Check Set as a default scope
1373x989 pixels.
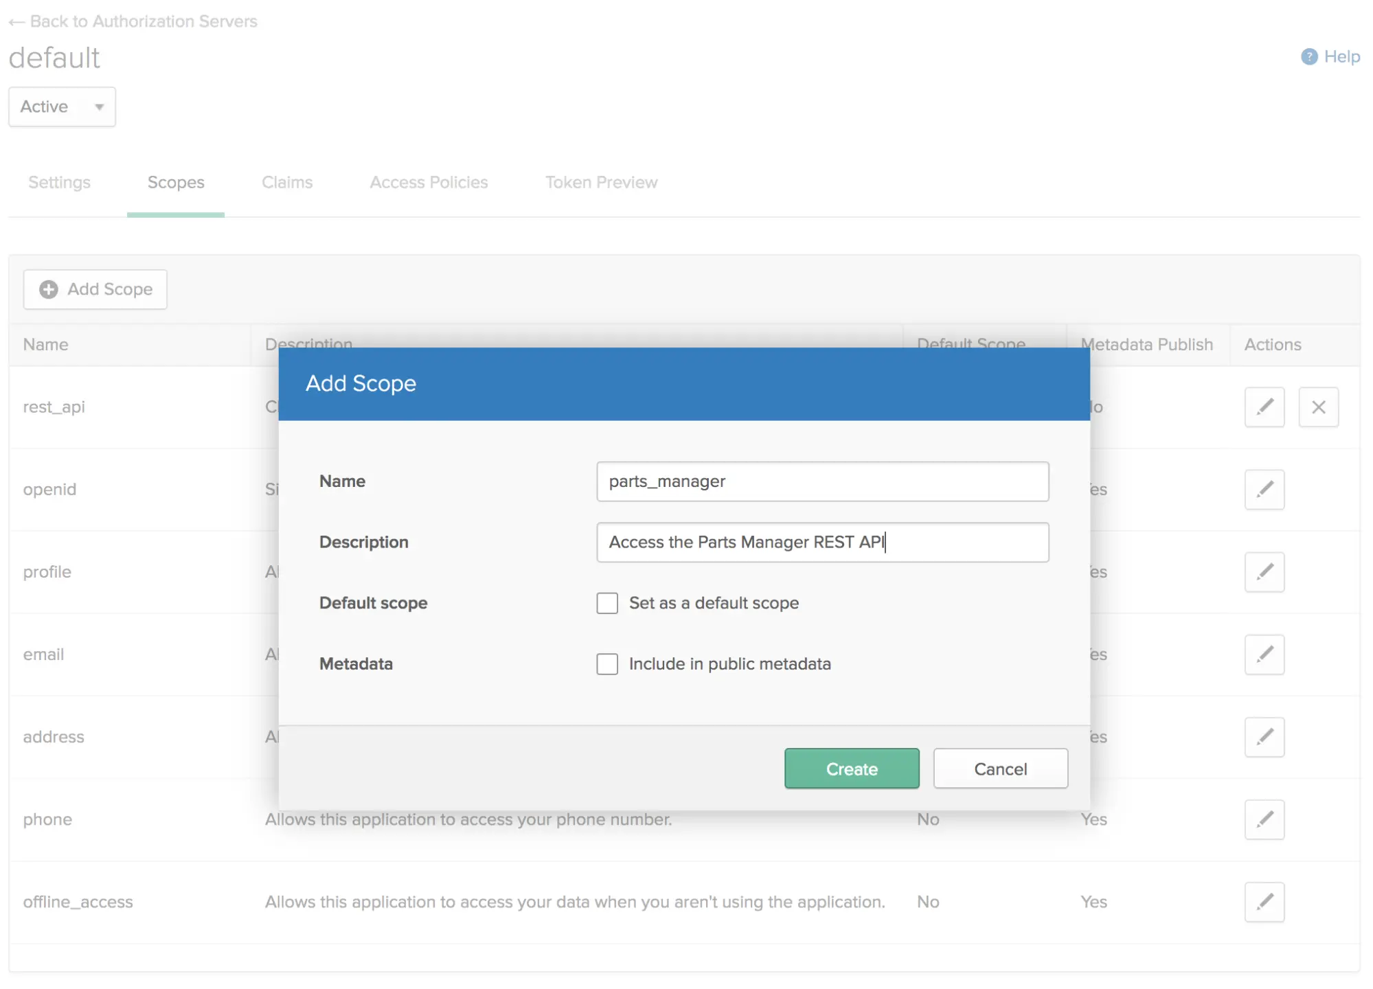pos(607,603)
